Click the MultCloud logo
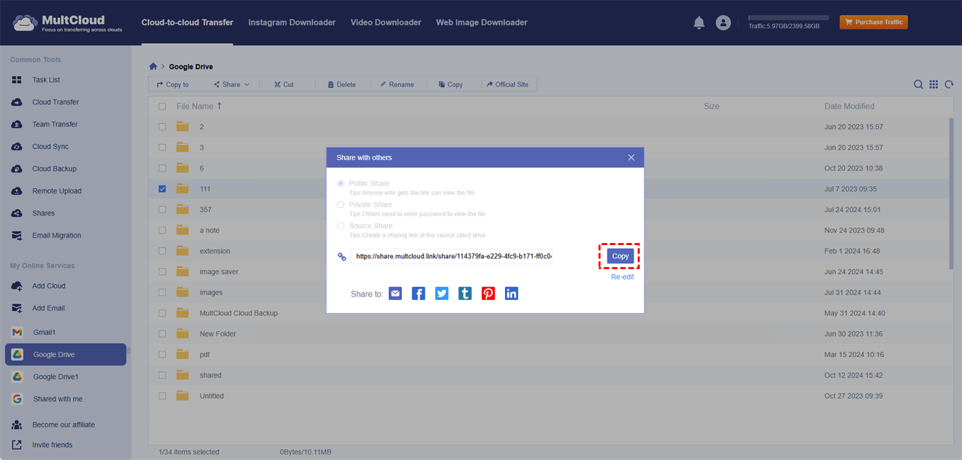This screenshot has height=460, width=962. coord(67,23)
